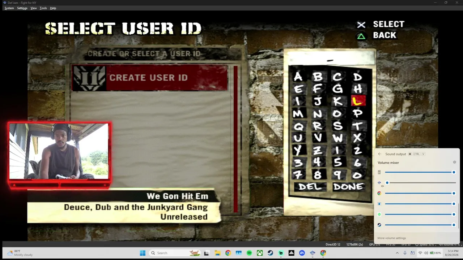Click the Chrome icon in volume mixer
The image size is (463, 260).
[x=379, y=193]
